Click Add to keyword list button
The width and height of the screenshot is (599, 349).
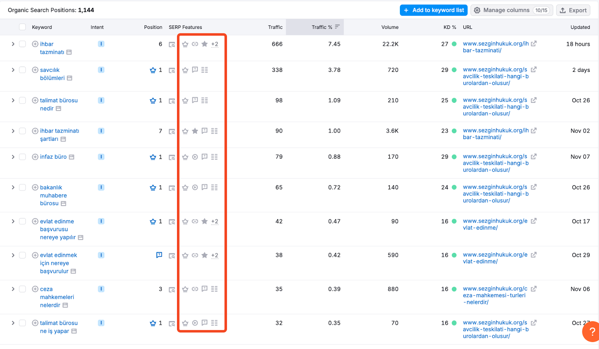point(434,10)
